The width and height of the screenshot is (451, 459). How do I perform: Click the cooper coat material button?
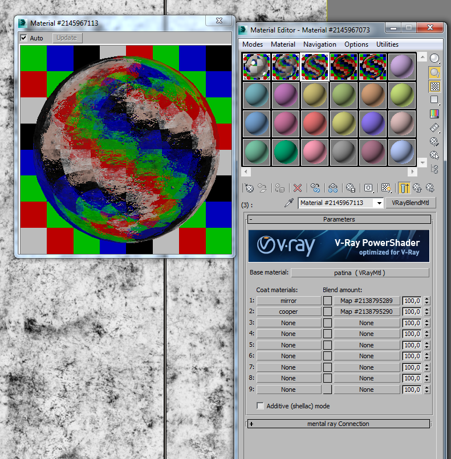click(289, 312)
